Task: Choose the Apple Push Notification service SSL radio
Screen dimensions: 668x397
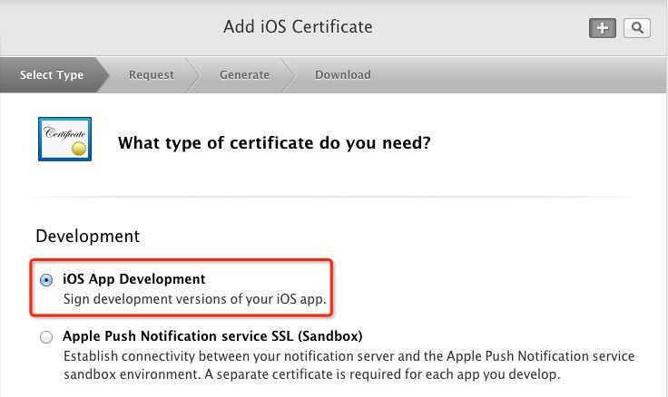Action: [x=46, y=337]
